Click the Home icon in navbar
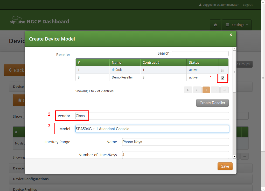Viewport: 265px width, 191px height. [x=215, y=25]
